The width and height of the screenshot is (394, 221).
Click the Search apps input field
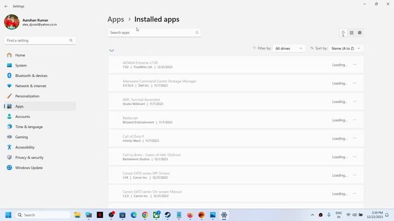click(x=155, y=33)
